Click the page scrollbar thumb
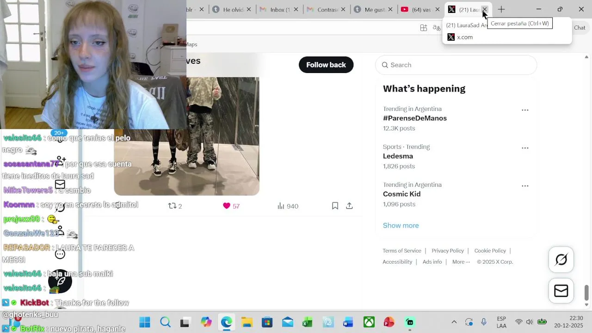Screen dimensions: 592x333 (586, 292)
